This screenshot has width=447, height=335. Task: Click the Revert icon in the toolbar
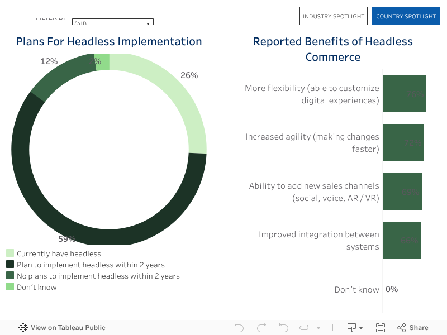283,328
